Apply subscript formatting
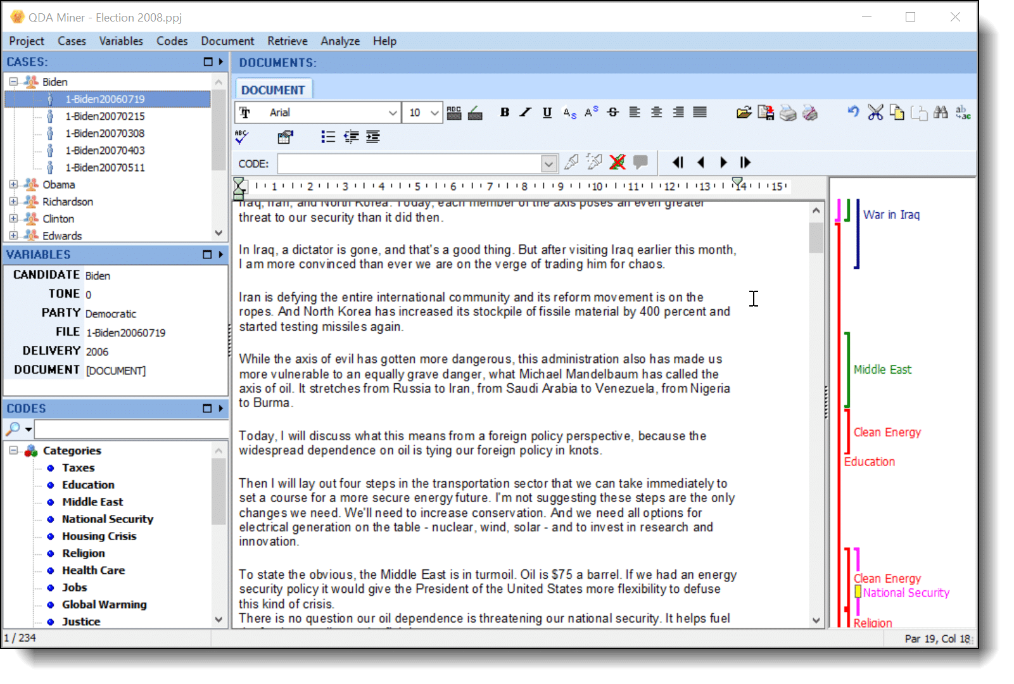Viewport: 1014px width, 684px height. tap(569, 112)
